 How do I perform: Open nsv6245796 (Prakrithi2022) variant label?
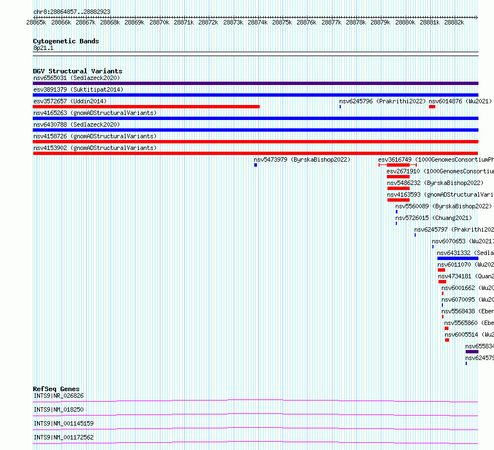pos(382,101)
